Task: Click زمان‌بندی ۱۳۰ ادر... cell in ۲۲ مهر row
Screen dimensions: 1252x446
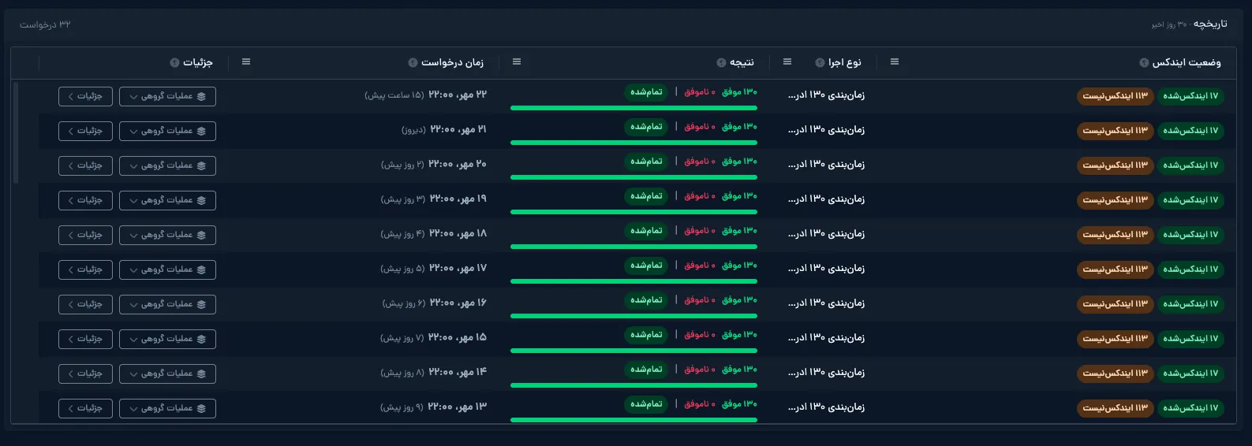Action: 826,95
